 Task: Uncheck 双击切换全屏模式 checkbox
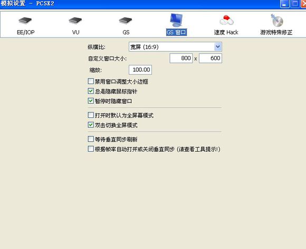[x=91, y=125]
